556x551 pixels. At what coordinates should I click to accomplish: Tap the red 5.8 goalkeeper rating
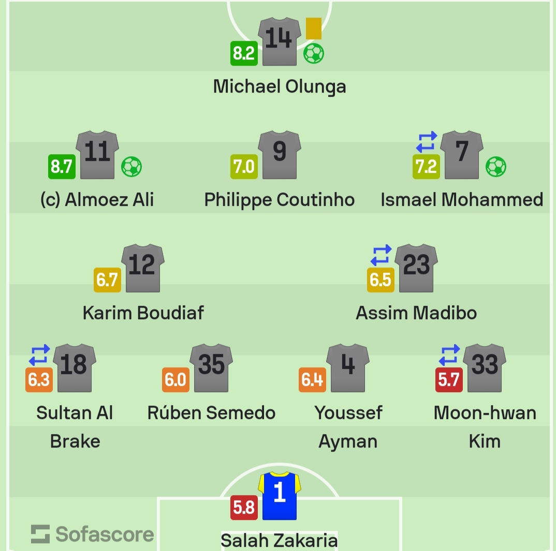point(244,508)
